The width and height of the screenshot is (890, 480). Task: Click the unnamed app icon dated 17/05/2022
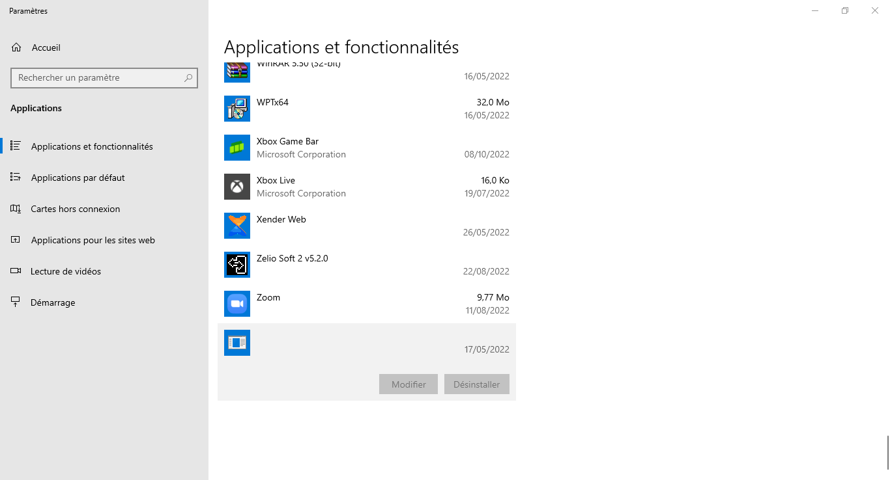tap(237, 343)
